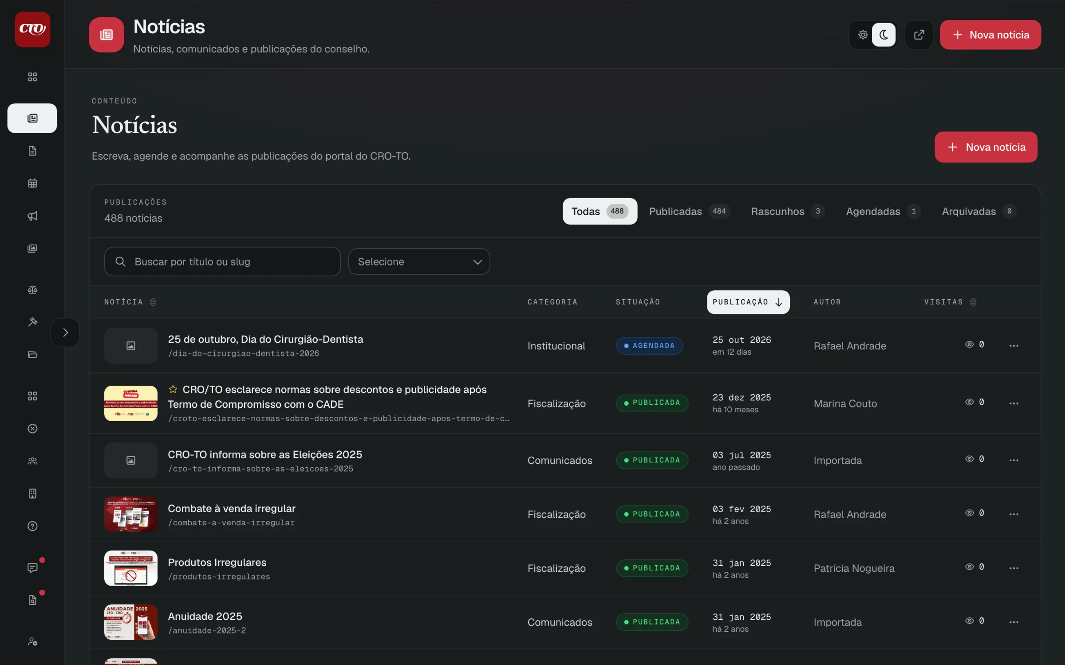
Task: Click the CRO logo in sidebar
Action: click(32, 29)
